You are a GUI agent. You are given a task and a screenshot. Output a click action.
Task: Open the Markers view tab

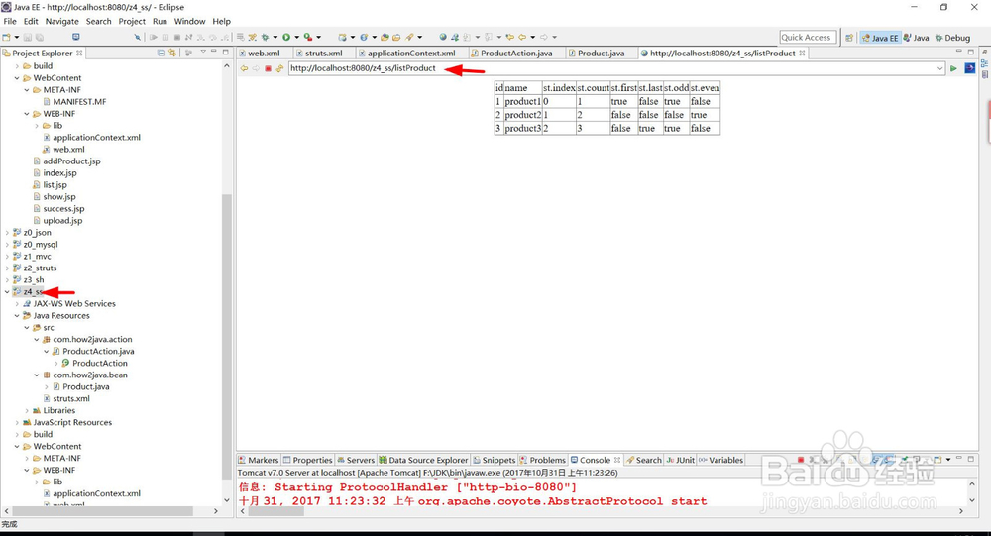click(x=259, y=460)
